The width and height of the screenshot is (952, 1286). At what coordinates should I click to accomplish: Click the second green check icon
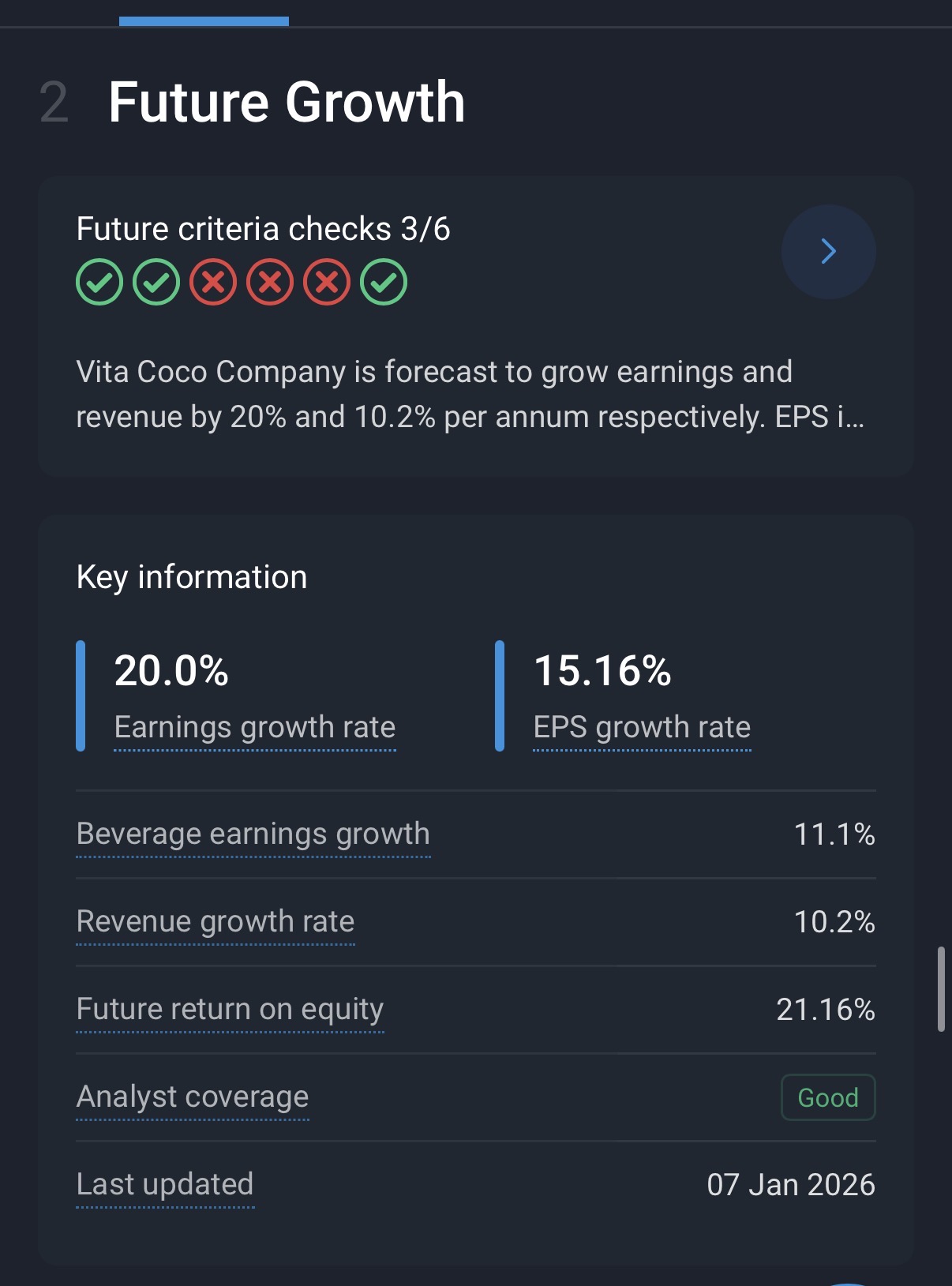[156, 282]
